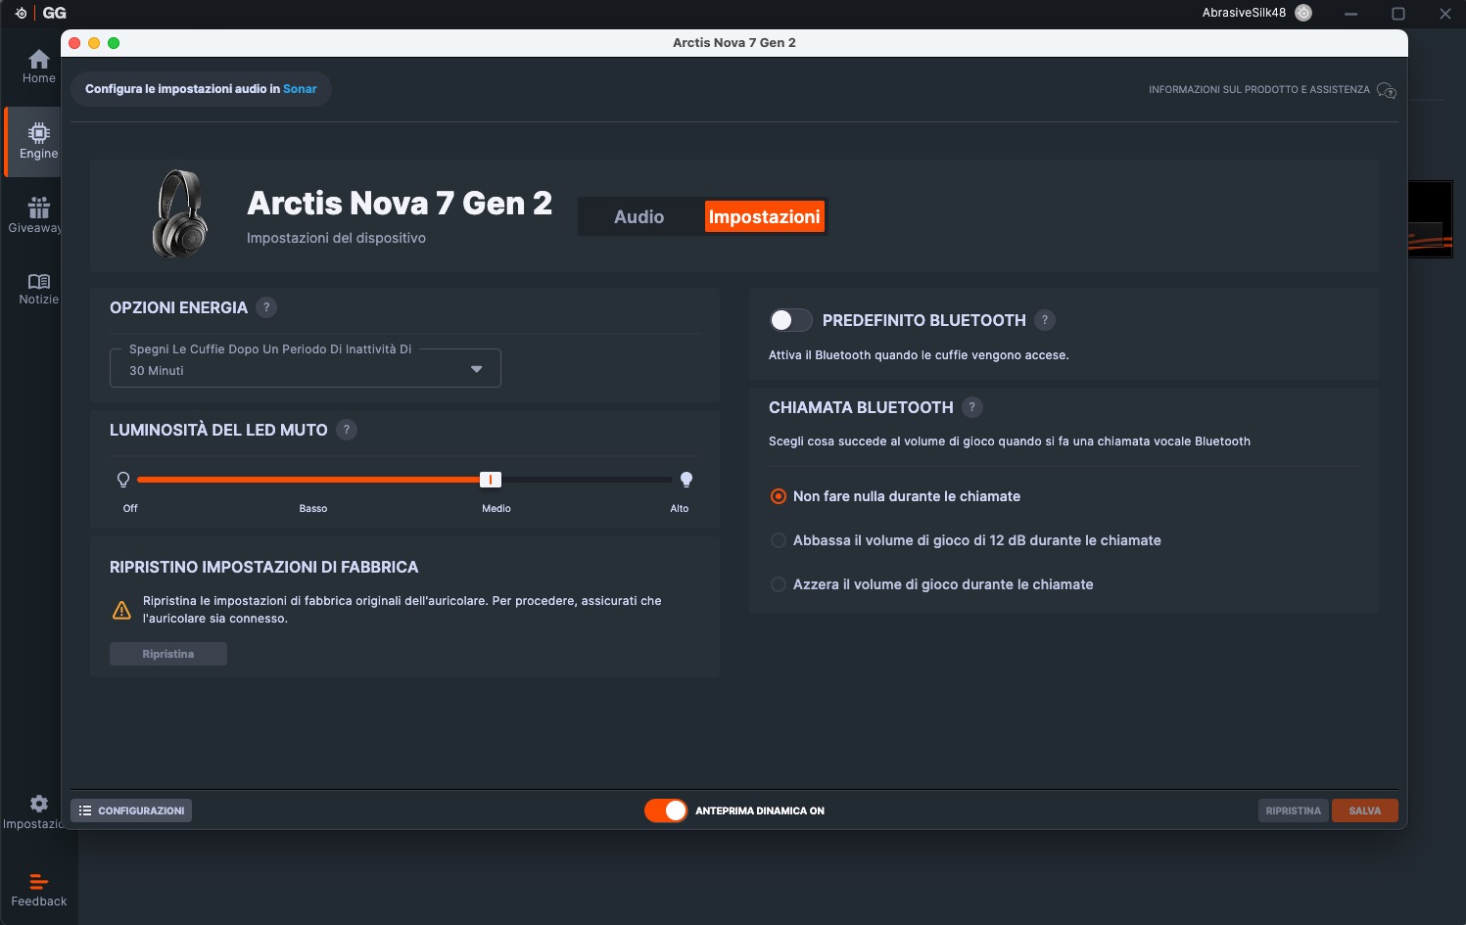Open the product info and support chat icon
Screen dimensions: 1466x925
[x=1386, y=90]
